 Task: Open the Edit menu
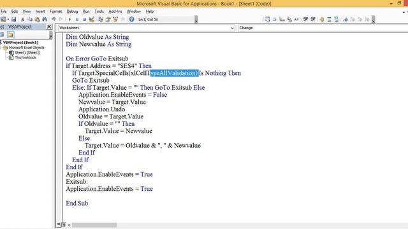tap(15, 11)
